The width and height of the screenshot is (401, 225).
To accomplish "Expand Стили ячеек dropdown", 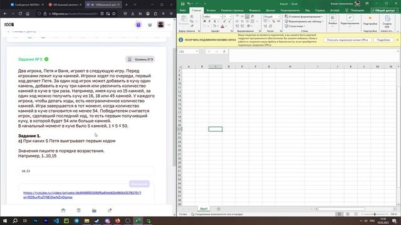I will tap(295, 26).
